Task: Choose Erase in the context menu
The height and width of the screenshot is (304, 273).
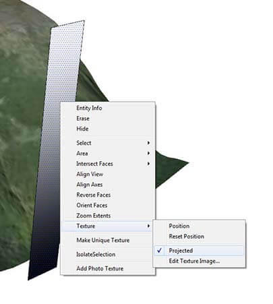Action: click(83, 119)
